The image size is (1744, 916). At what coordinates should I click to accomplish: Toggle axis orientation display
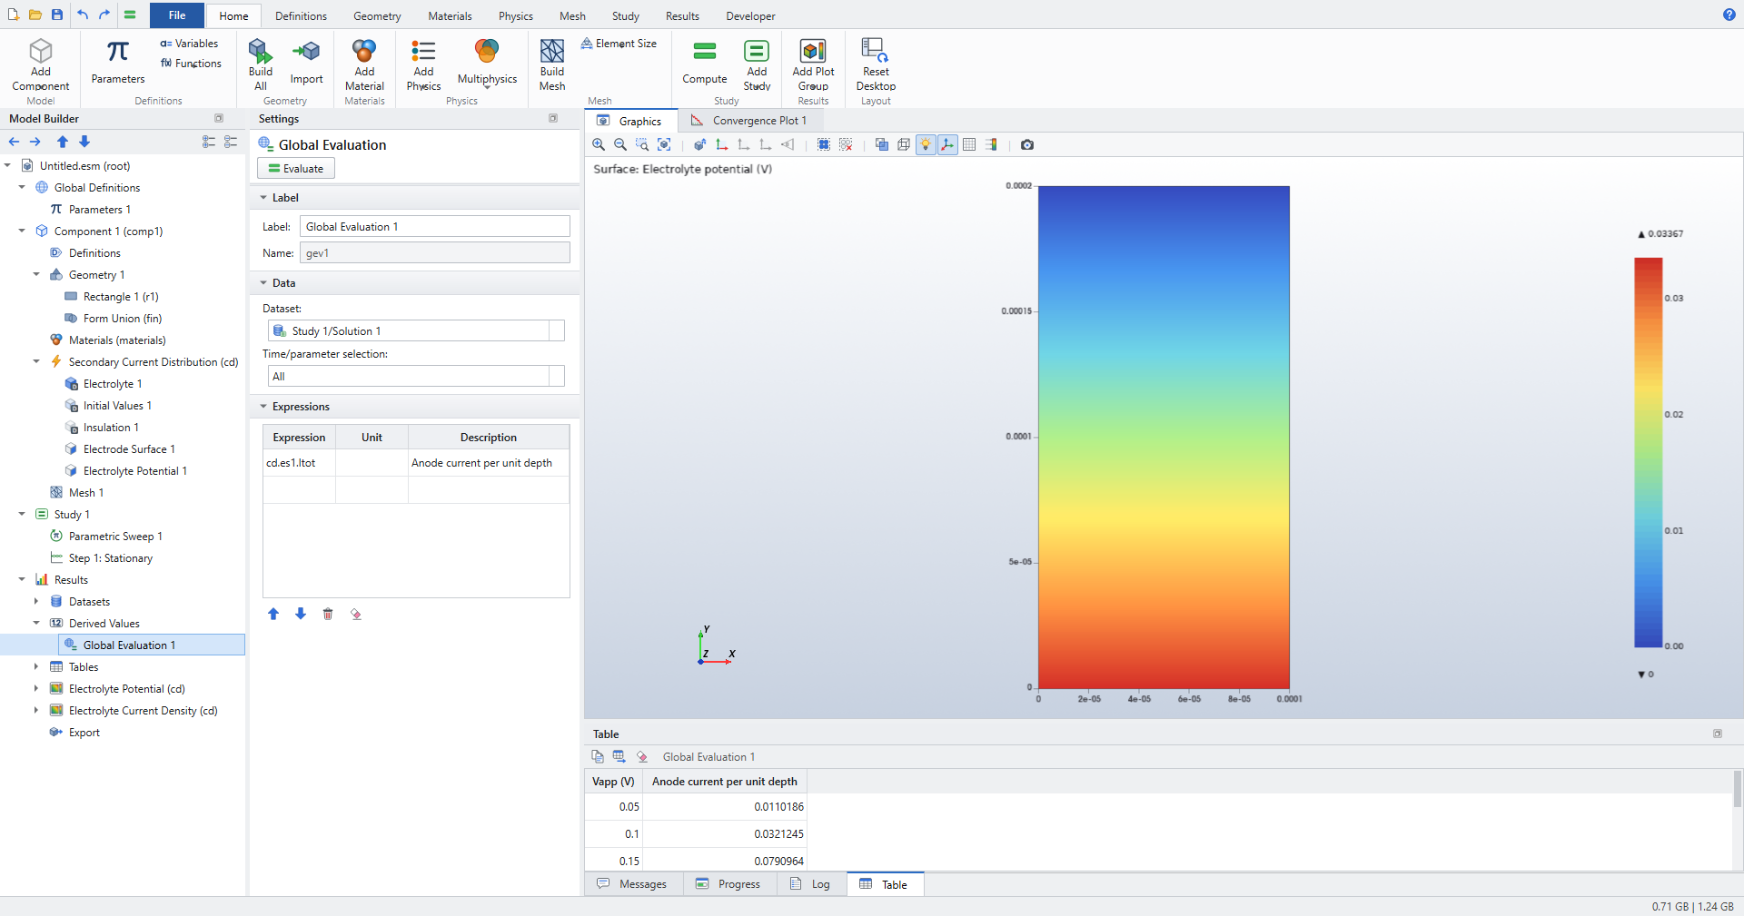(947, 144)
